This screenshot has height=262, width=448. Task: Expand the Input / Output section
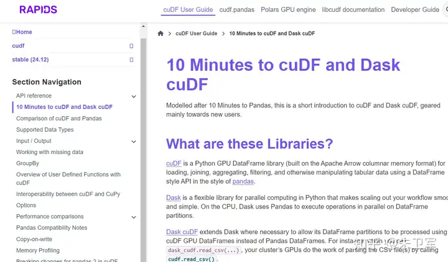click(x=133, y=142)
